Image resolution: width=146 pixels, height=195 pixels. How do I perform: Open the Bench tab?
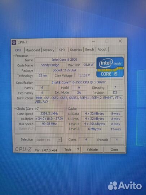tap(89, 49)
